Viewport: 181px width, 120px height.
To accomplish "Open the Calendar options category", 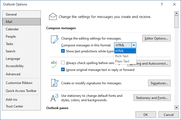I will pyautogui.click(x=21, y=29).
